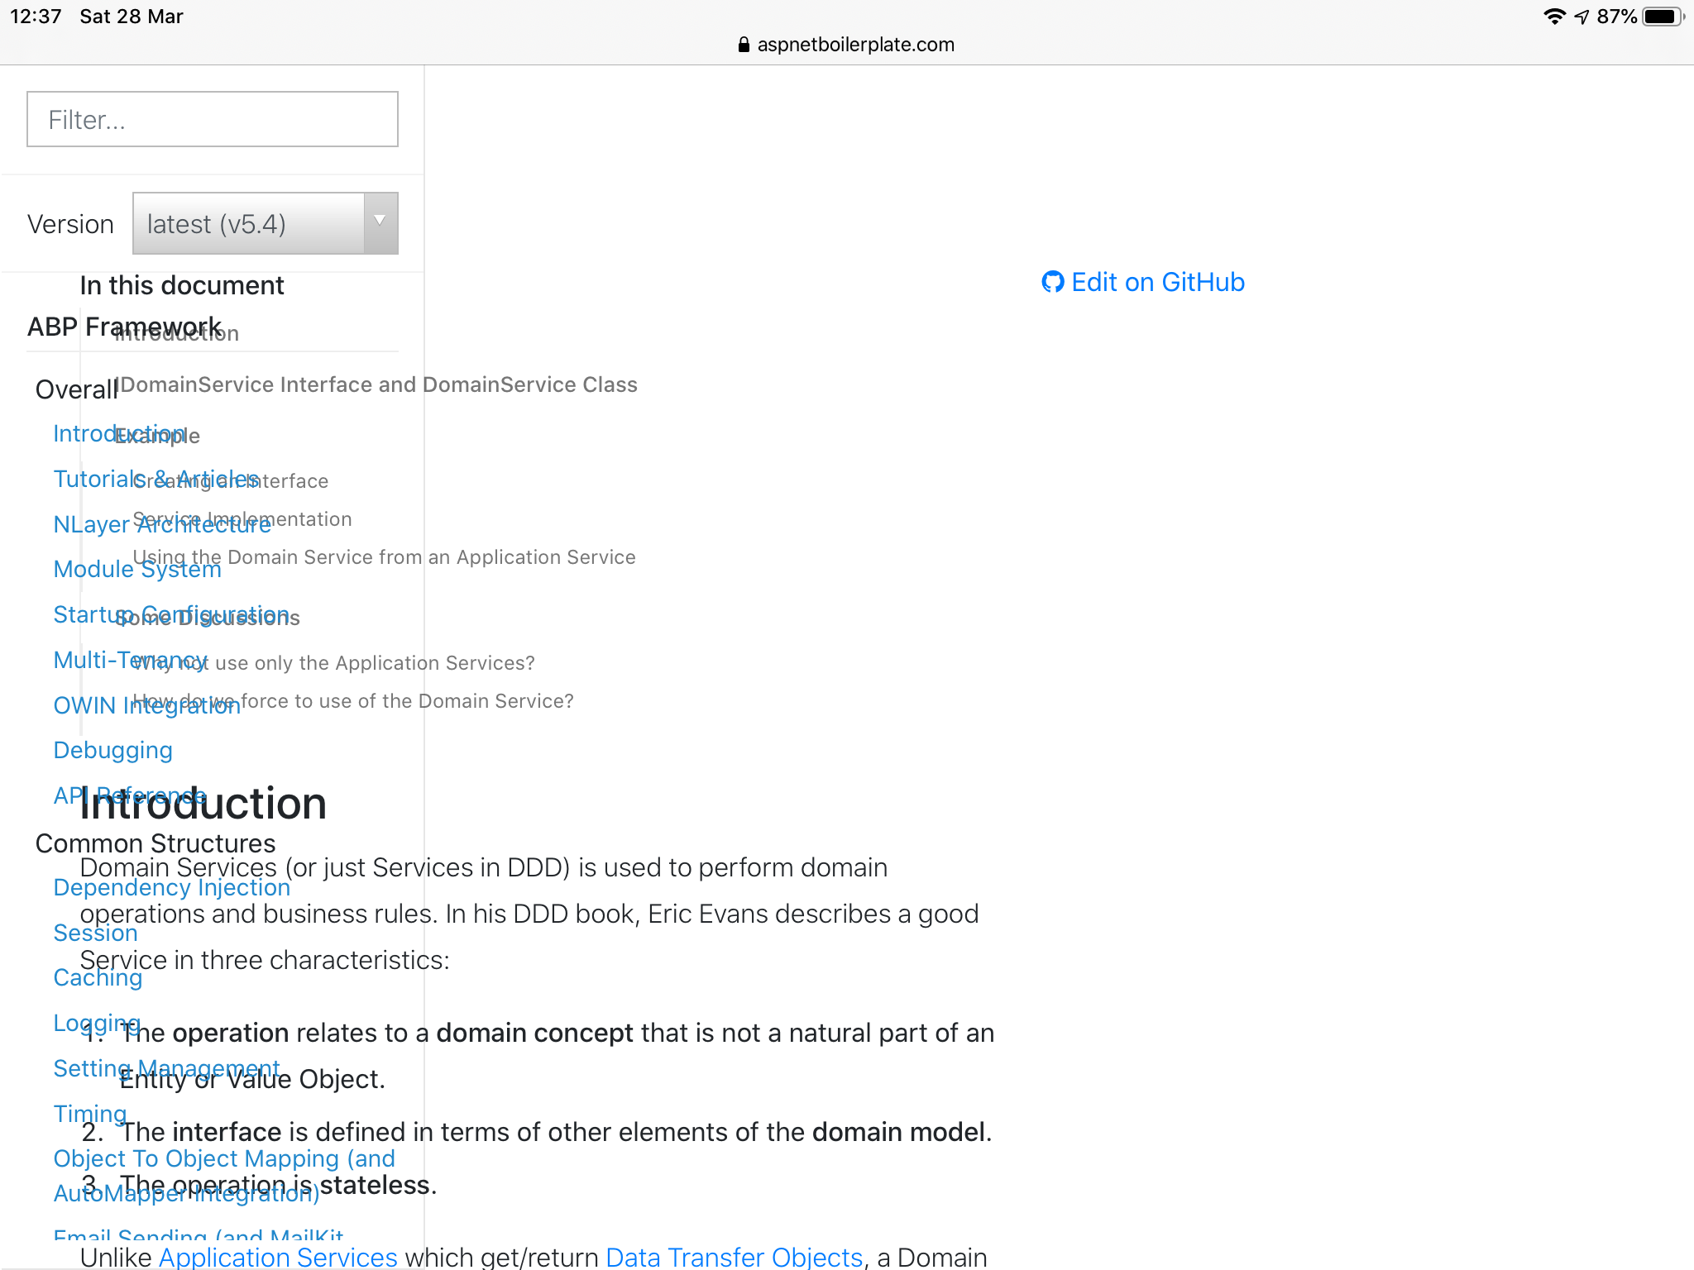Open the Edit on GitHub link
The width and height of the screenshot is (1694, 1270).
(x=1156, y=282)
